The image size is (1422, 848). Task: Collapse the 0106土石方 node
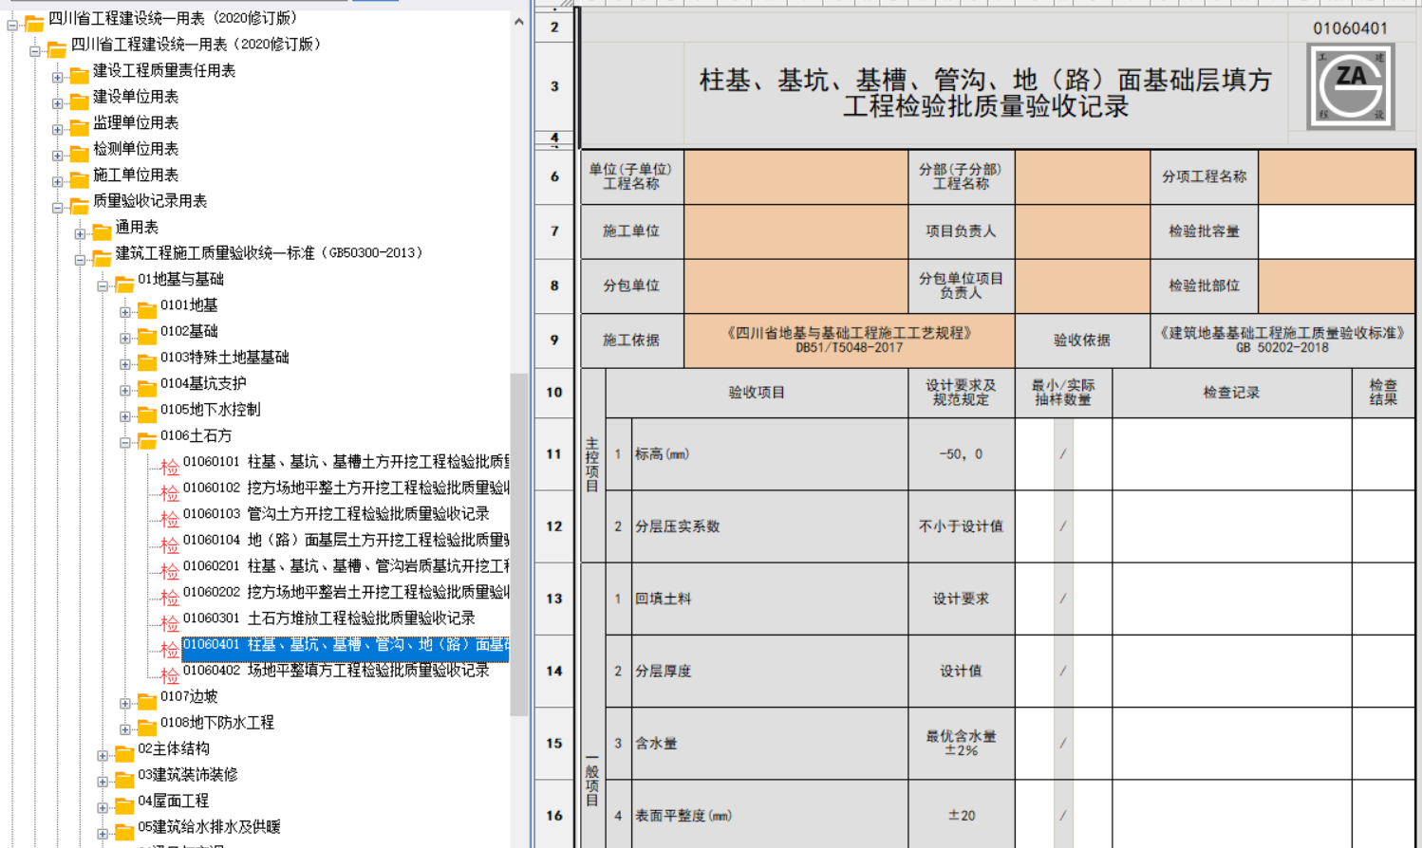[x=125, y=443]
